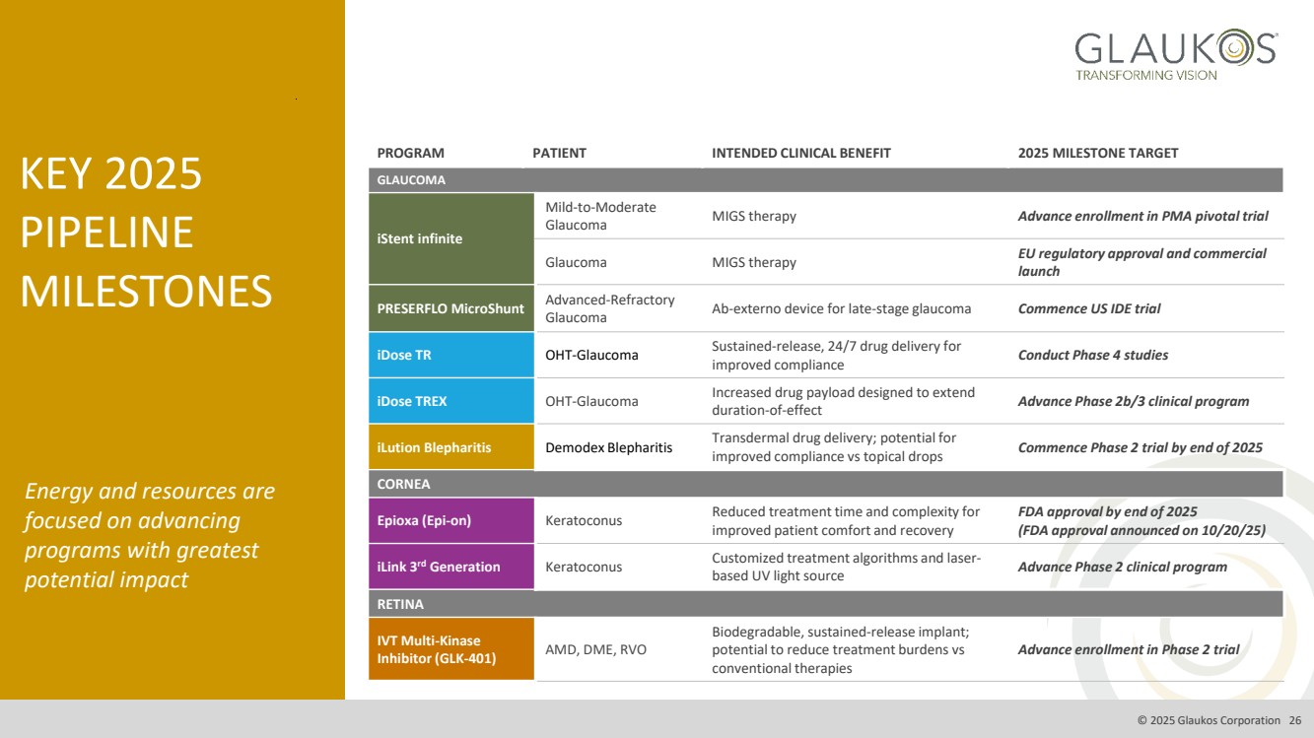1314x738 pixels.
Task: Click the Glaukos logo in top corner
Action: pyautogui.click(x=1175, y=55)
